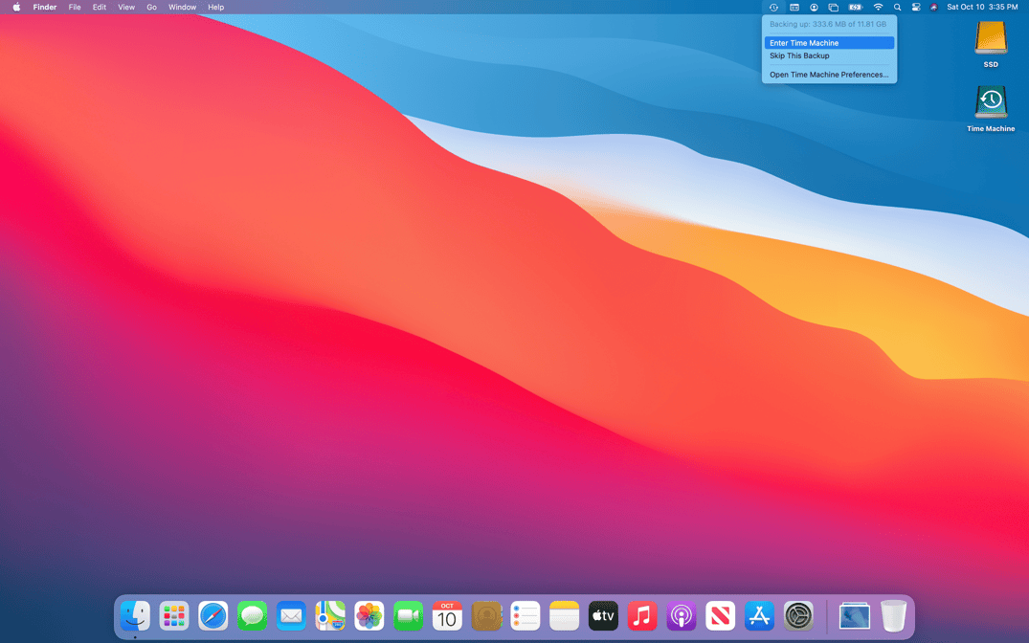Click the date and time clock

pos(982,8)
